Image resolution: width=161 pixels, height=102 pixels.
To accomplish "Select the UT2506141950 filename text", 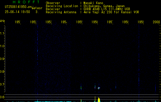I will (18, 7).
